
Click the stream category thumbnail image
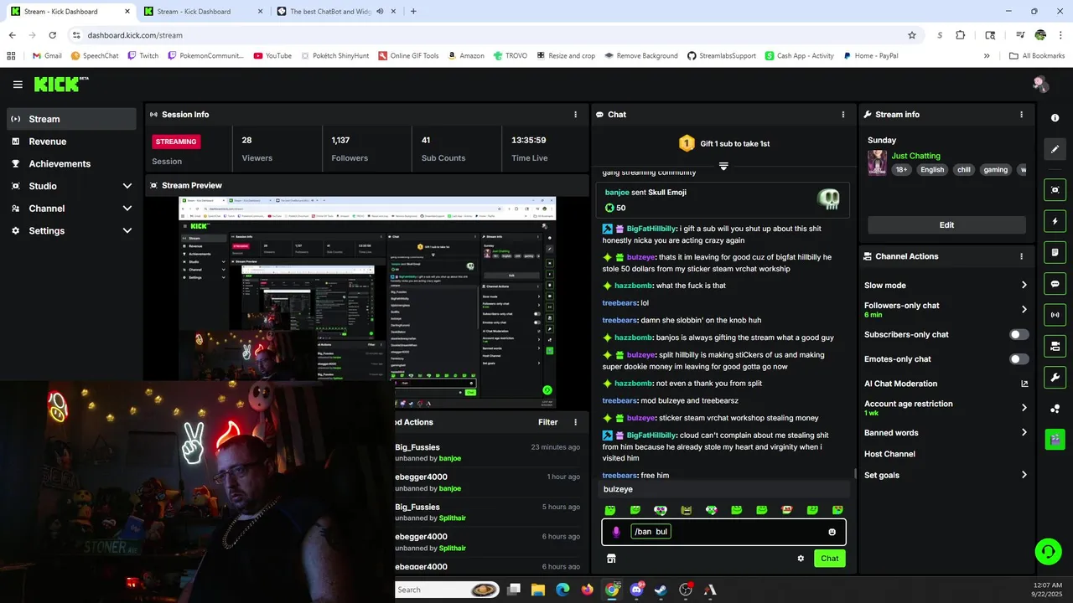[x=877, y=162]
